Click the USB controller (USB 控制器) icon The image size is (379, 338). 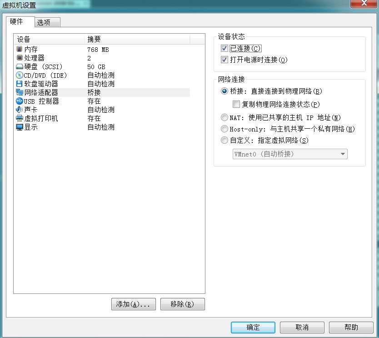(20, 101)
